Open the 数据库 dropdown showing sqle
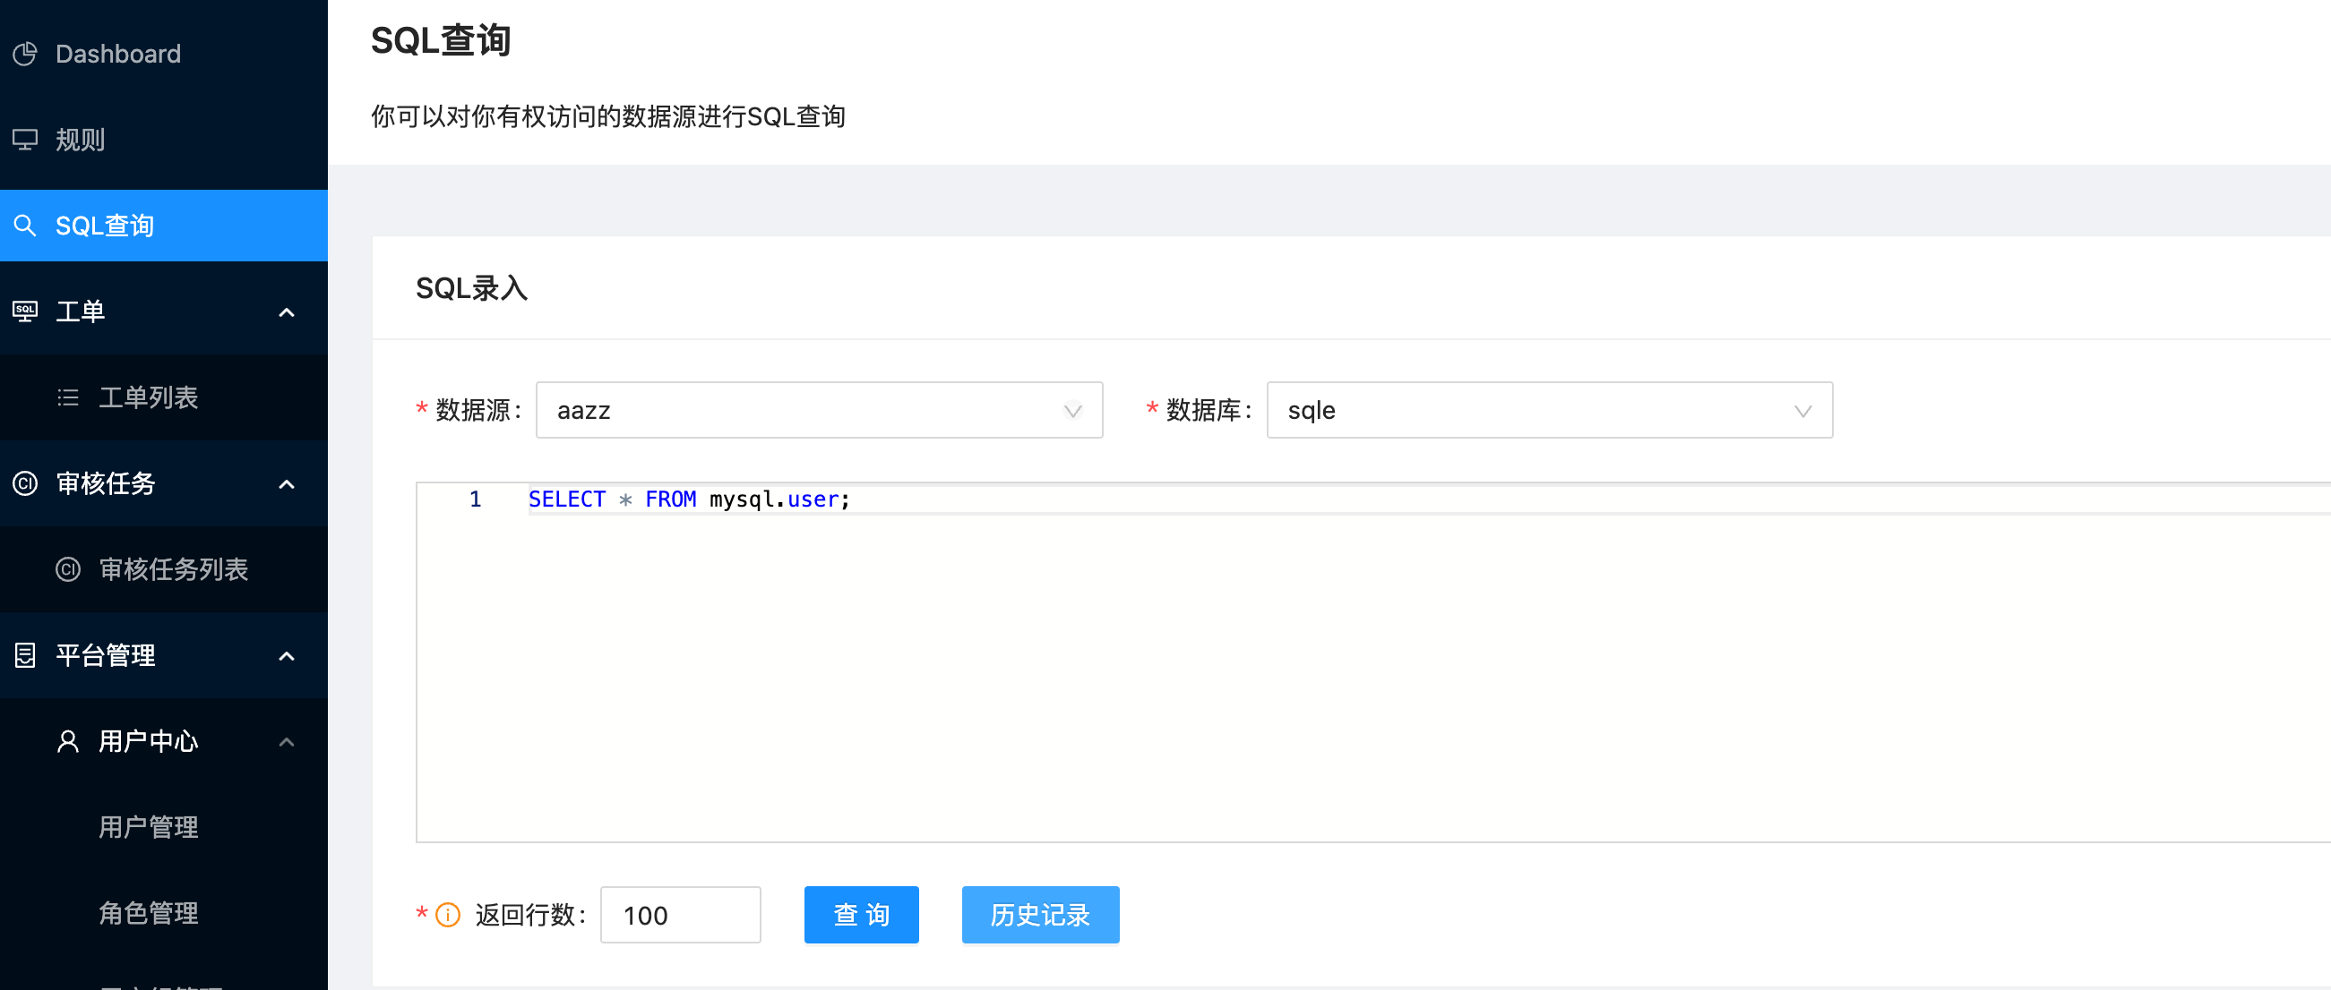Screen dimensions: 2331x990 tap(1549, 411)
